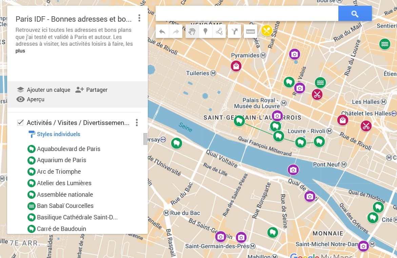Click the pink shopping bag marker near Châtelet
The width and height of the screenshot is (397, 258).
coord(342,120)
